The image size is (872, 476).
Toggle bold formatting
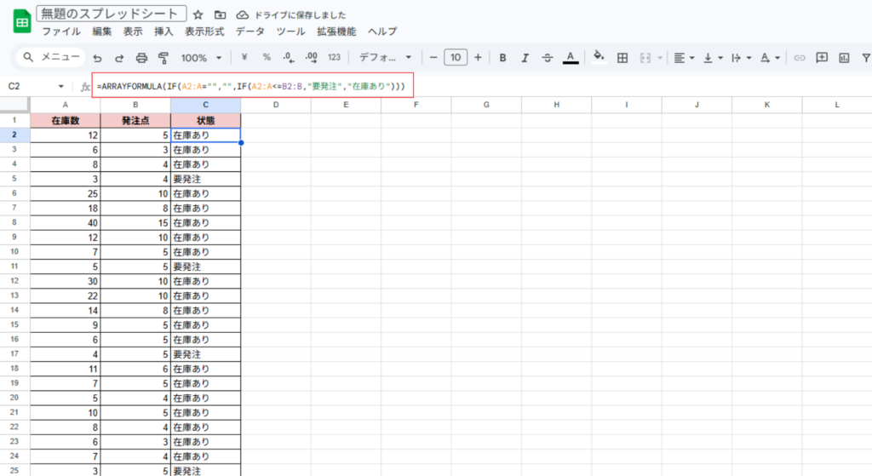pyautogui.click(x=502, y=58)
